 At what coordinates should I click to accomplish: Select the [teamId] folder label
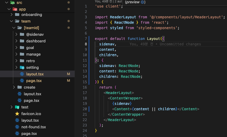tap(31, 28)
